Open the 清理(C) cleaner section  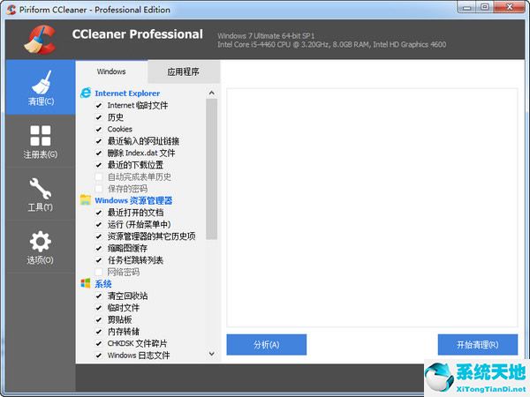click(x=41, y=87)
